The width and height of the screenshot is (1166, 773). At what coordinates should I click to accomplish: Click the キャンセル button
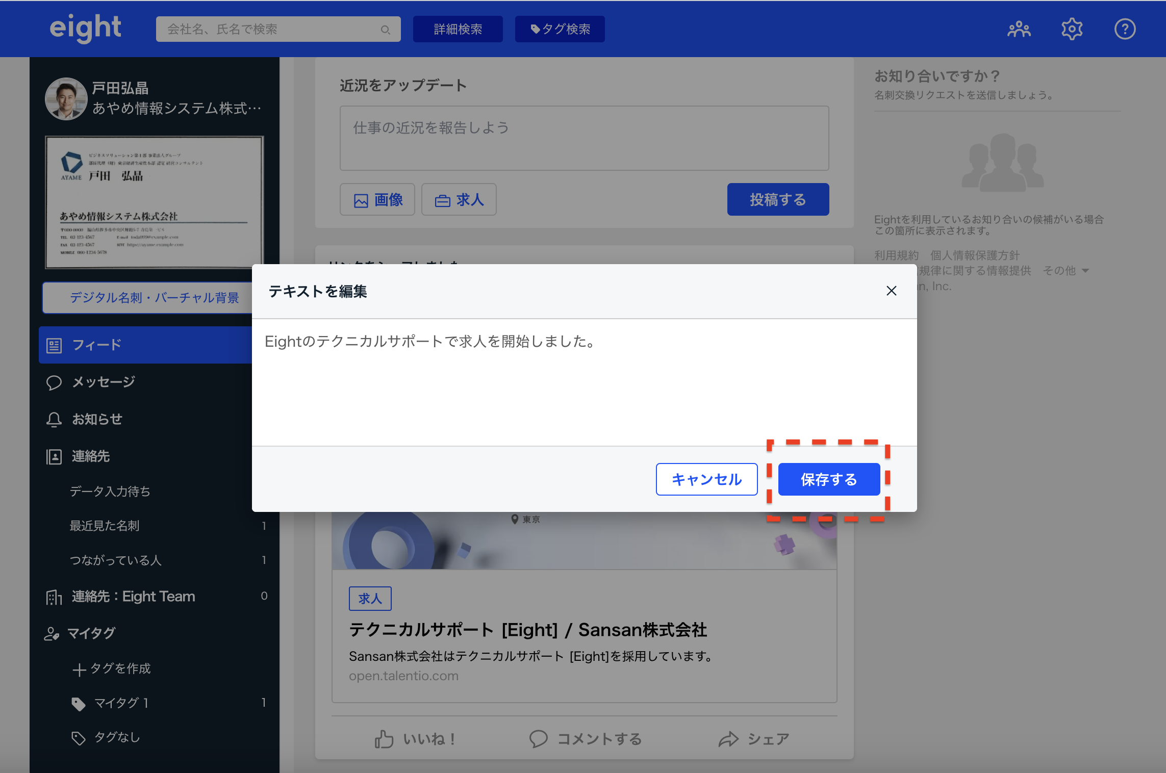(706, 479)
